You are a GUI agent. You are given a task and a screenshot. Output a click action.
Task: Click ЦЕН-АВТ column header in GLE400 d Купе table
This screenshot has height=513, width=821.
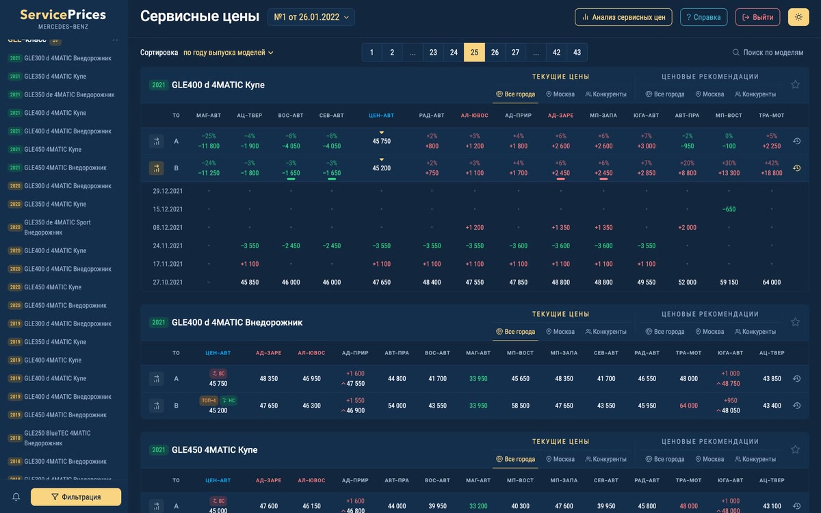pos(381,116)
